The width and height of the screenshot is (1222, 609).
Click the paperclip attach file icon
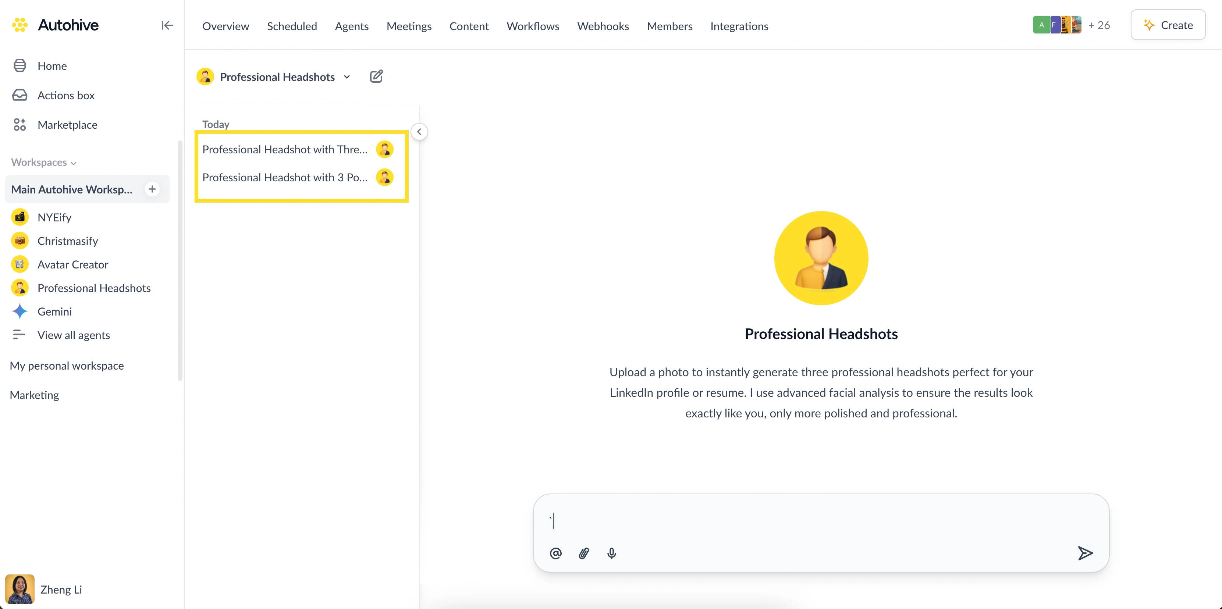click(x=583, y=553)
